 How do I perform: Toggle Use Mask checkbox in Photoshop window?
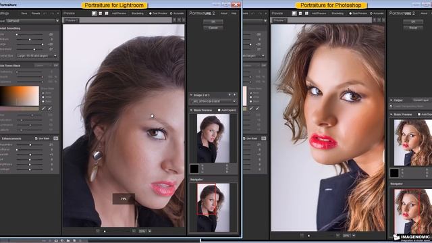click(244, 138)
